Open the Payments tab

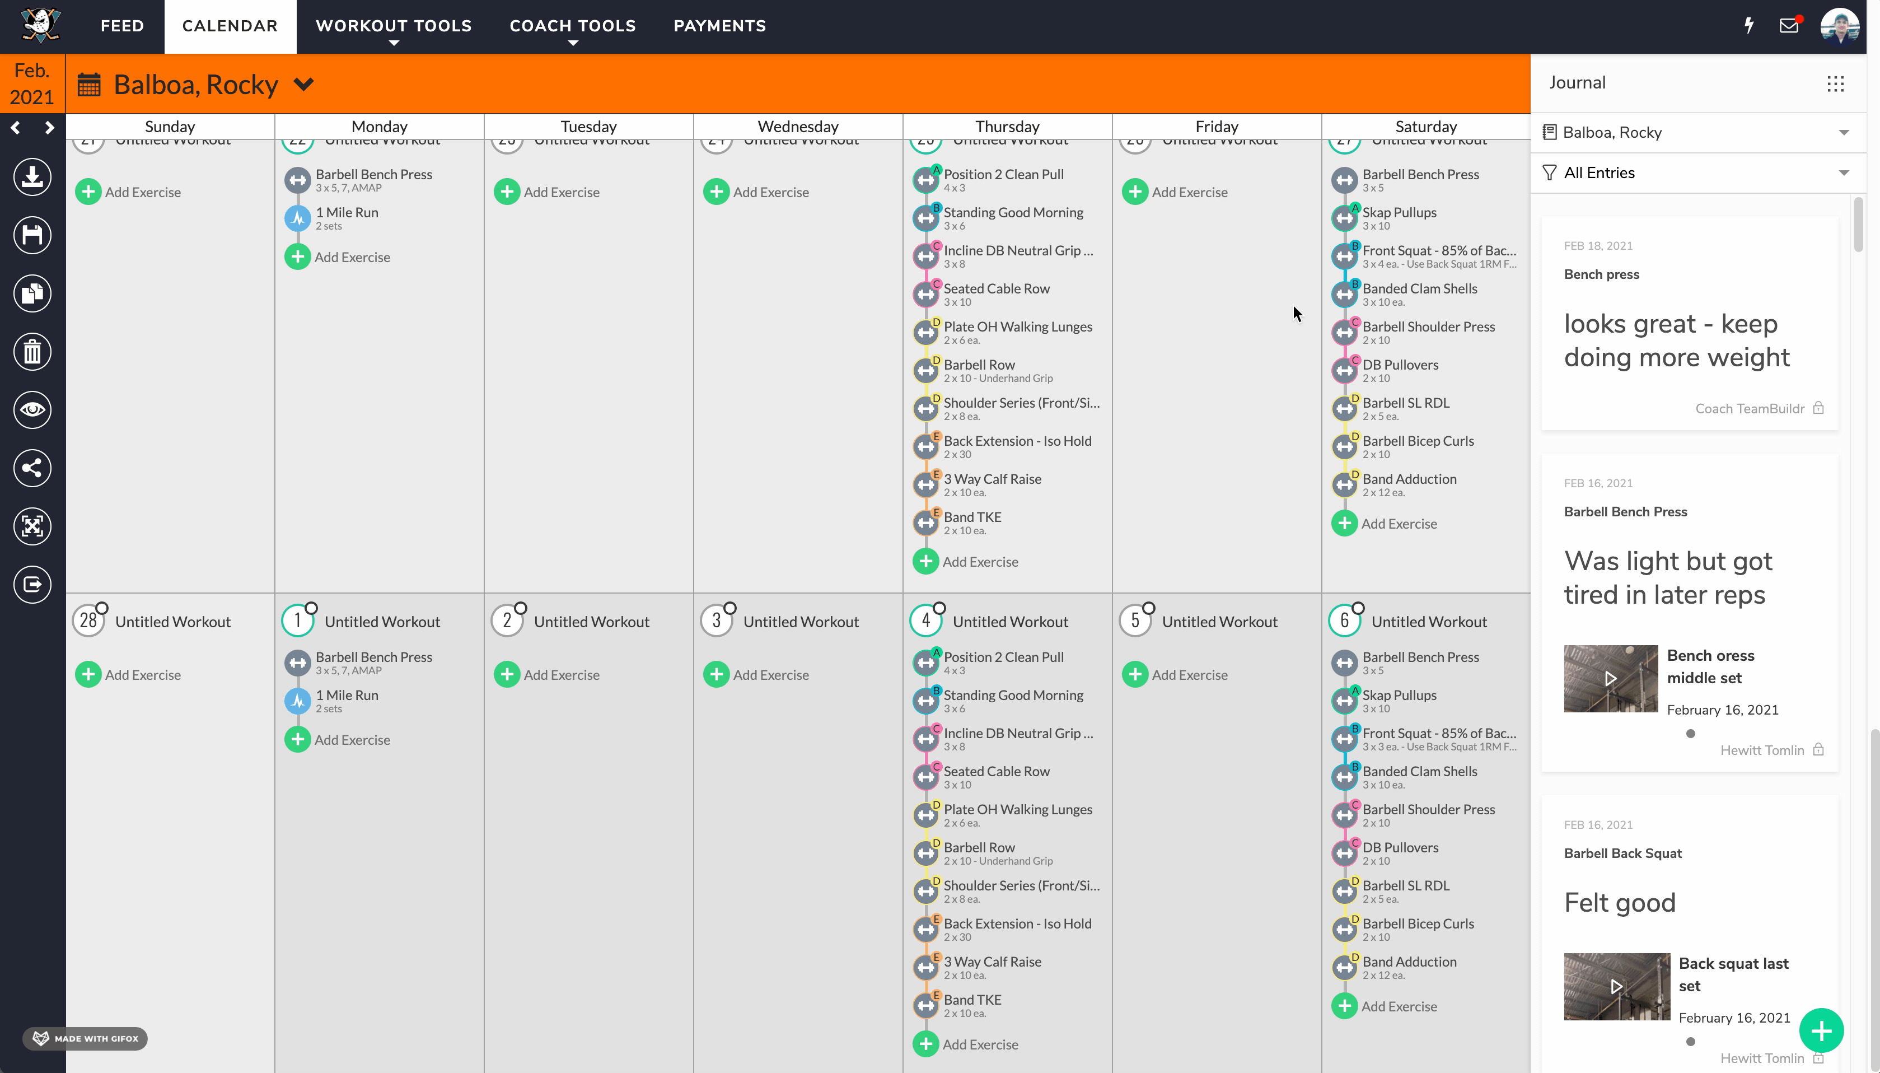(x=720, y=26)
